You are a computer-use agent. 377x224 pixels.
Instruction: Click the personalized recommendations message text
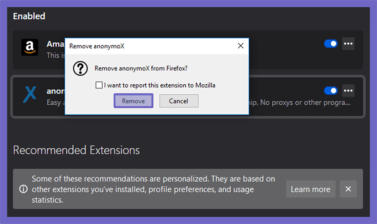coord(153,189)
